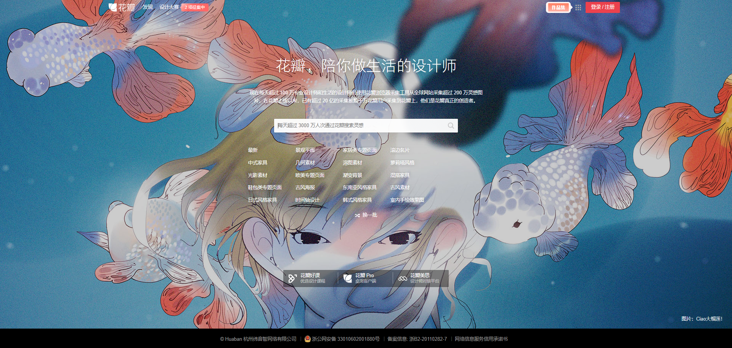Select the 最新 keyword tag
This screenshot has width=732, height=348.
[x=253, y=150]
